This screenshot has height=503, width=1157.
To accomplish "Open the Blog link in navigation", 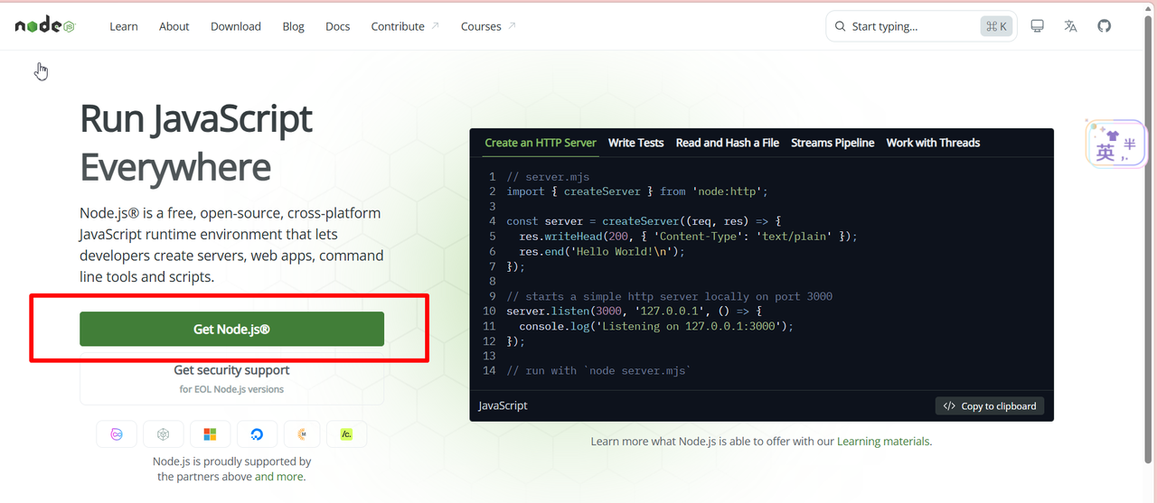I will click(294, 26).
